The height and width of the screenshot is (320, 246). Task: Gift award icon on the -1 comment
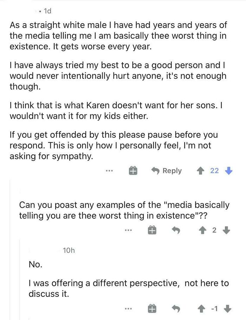click(x=151, y=309)
